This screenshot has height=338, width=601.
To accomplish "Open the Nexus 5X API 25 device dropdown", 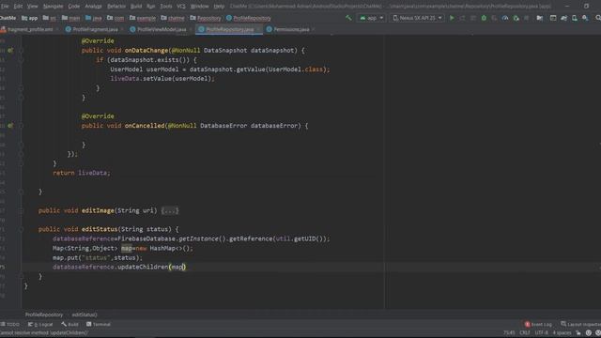I will (x=417, y=18).
